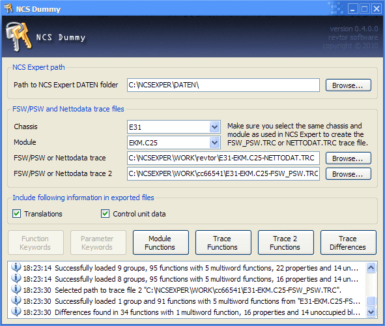Select log line 'Successfully loaded 1 group and 91 functions'

186,301
